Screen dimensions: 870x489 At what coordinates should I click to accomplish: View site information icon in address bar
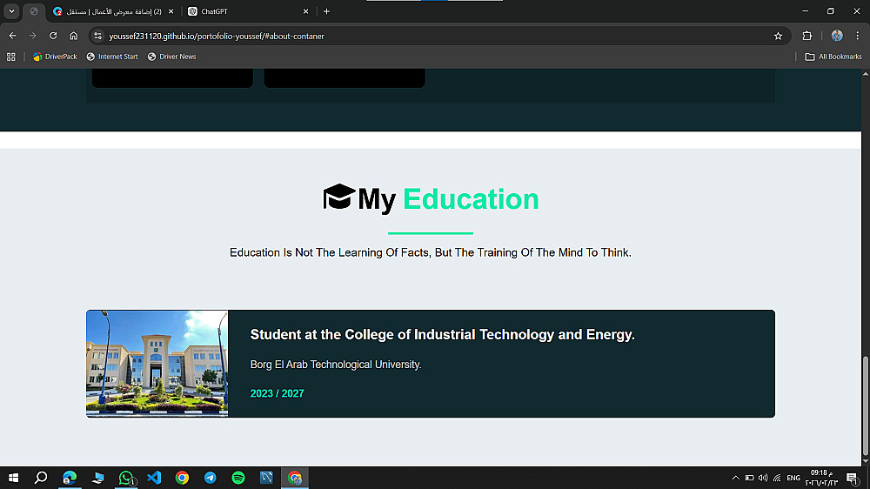tap(97, 36)
